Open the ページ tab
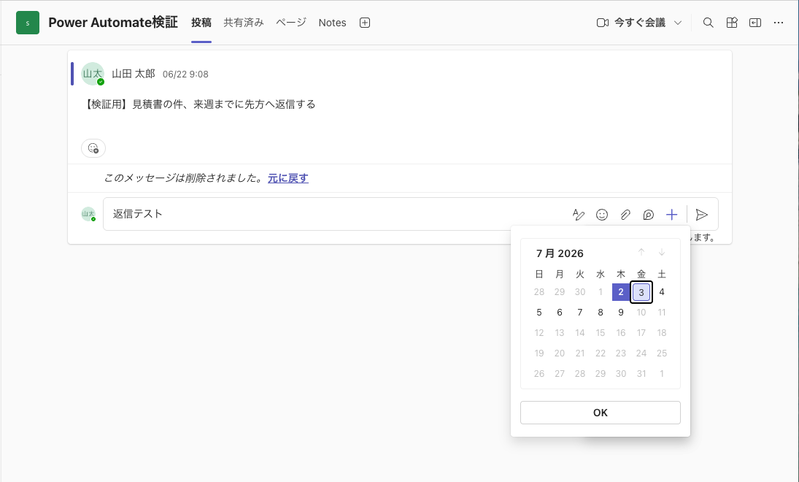 (x=291, y=23)
